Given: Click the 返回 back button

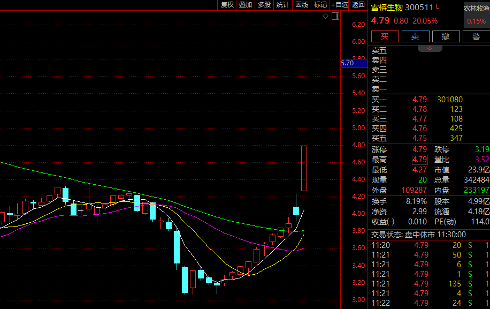Looking at the screenshot, I should click(358, 5).
